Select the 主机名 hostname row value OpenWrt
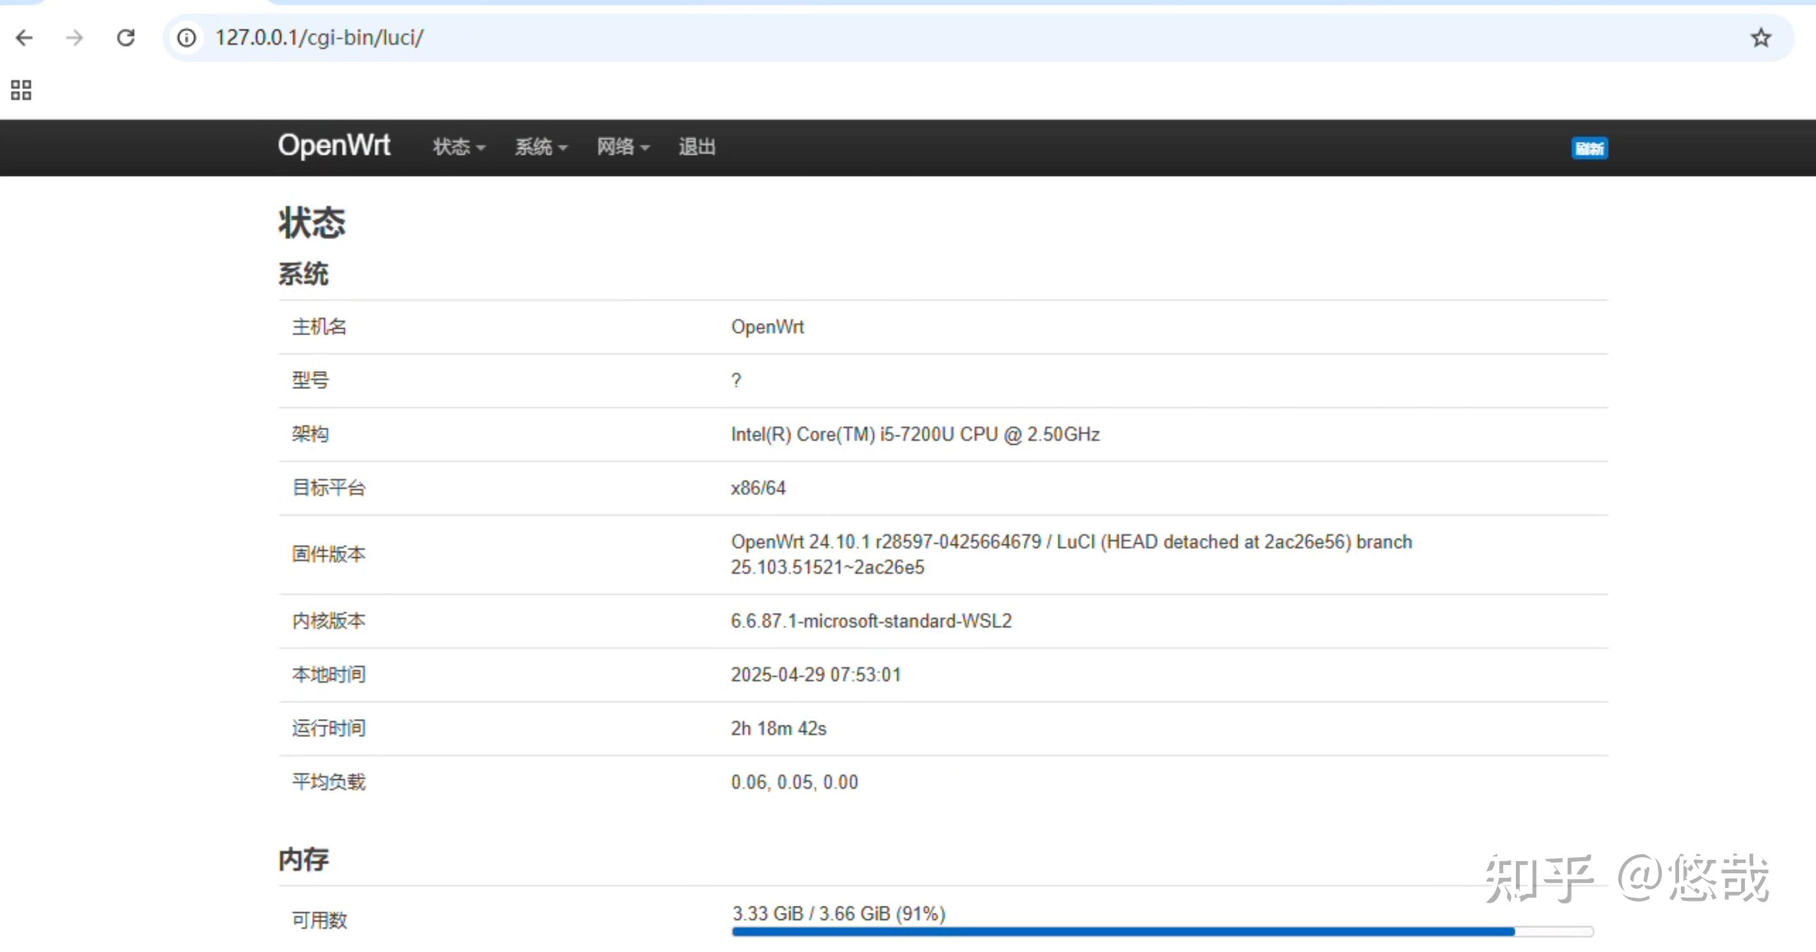The image size is (1816, 952). [768, 326]
